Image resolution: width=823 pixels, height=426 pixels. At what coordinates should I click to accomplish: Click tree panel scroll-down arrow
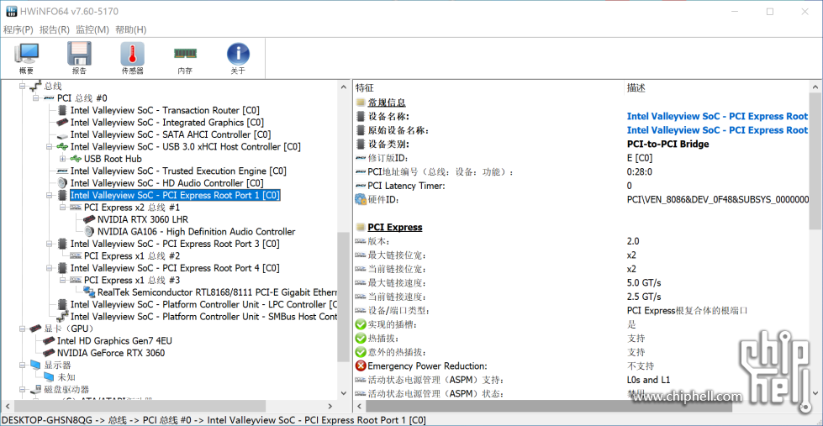pyautogui.click(x=343, y=392)
